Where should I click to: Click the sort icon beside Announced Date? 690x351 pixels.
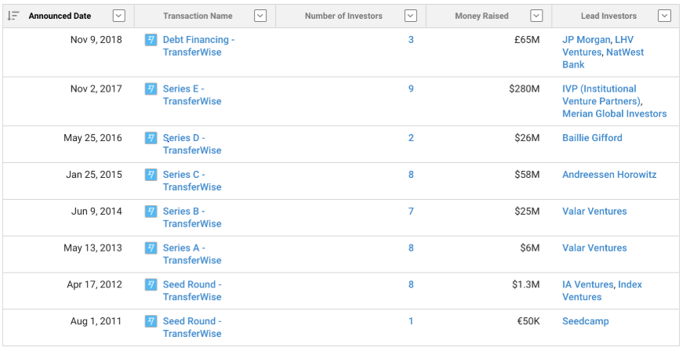[13, 16]
